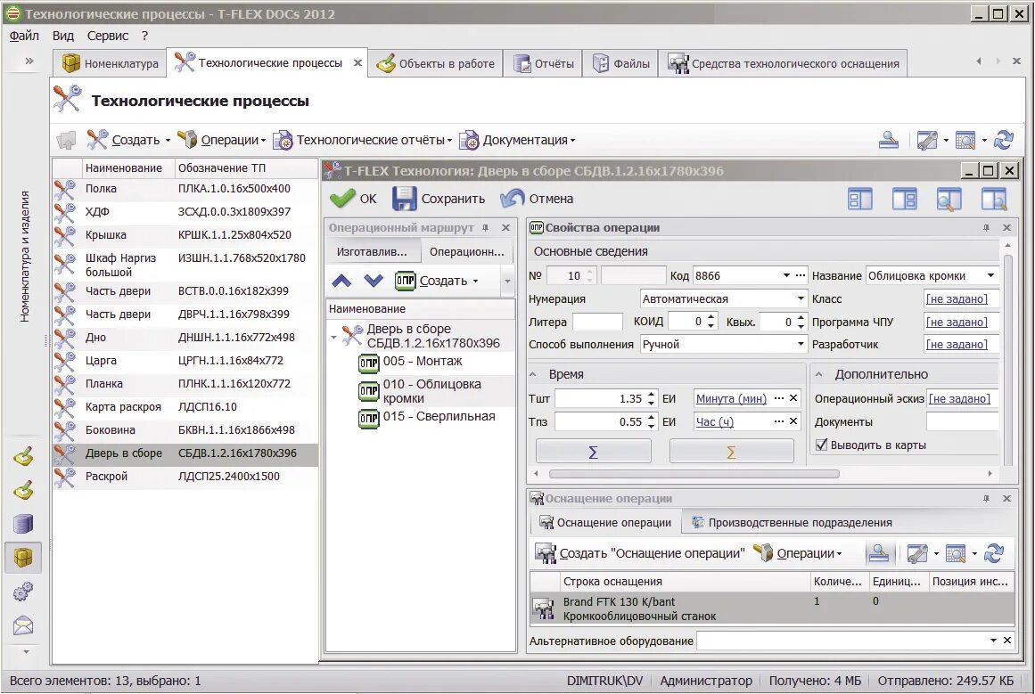Move operation up with blue up arrow

coord(341,281)
